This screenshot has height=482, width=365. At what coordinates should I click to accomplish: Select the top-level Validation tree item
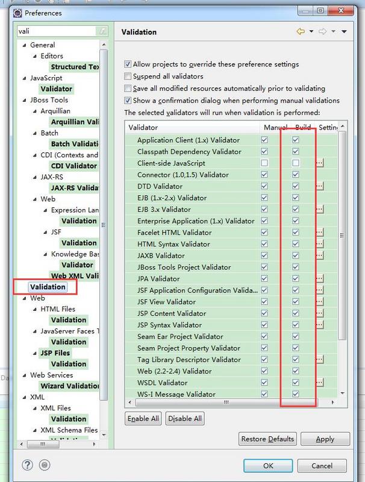pyautogui.click(x=48, y=287)
